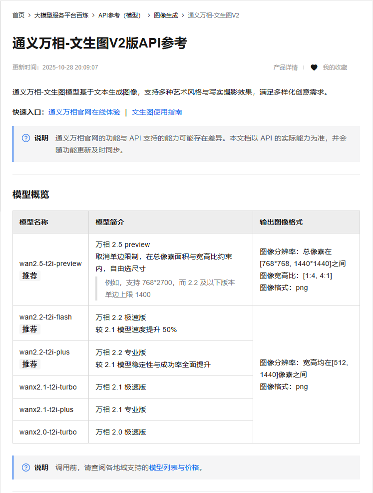Click the 更新时间 timestamp text
373x493 pixels.
coord(55,67)
